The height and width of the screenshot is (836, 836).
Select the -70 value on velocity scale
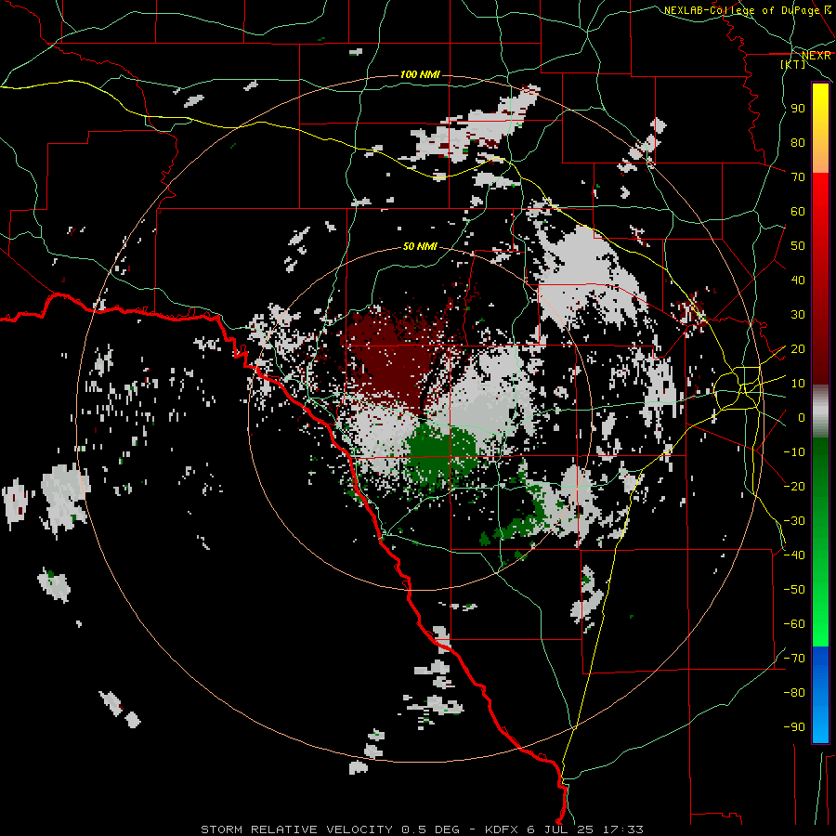[794, 659]
